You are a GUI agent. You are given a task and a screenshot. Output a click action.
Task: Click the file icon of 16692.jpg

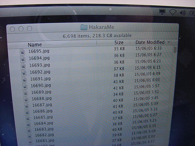[24, 73]
